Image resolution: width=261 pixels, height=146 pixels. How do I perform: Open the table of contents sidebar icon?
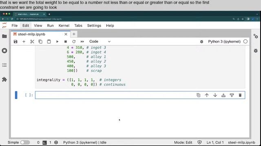click(x=4, y=65)
